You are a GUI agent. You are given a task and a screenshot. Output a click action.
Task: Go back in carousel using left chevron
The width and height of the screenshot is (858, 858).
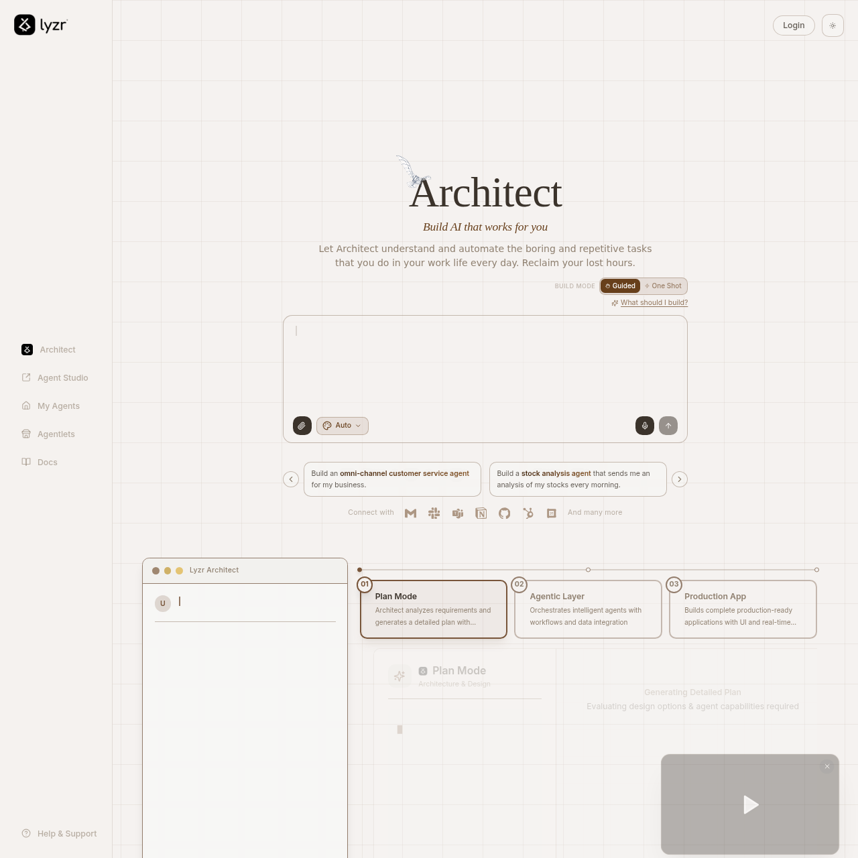click(x=291, y=479)
